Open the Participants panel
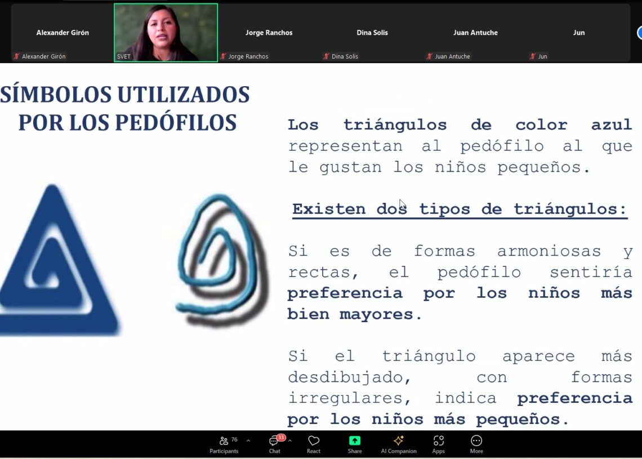The width and height of the screenshot is (642, 459). pyautogui.click(x=224, y=444)
